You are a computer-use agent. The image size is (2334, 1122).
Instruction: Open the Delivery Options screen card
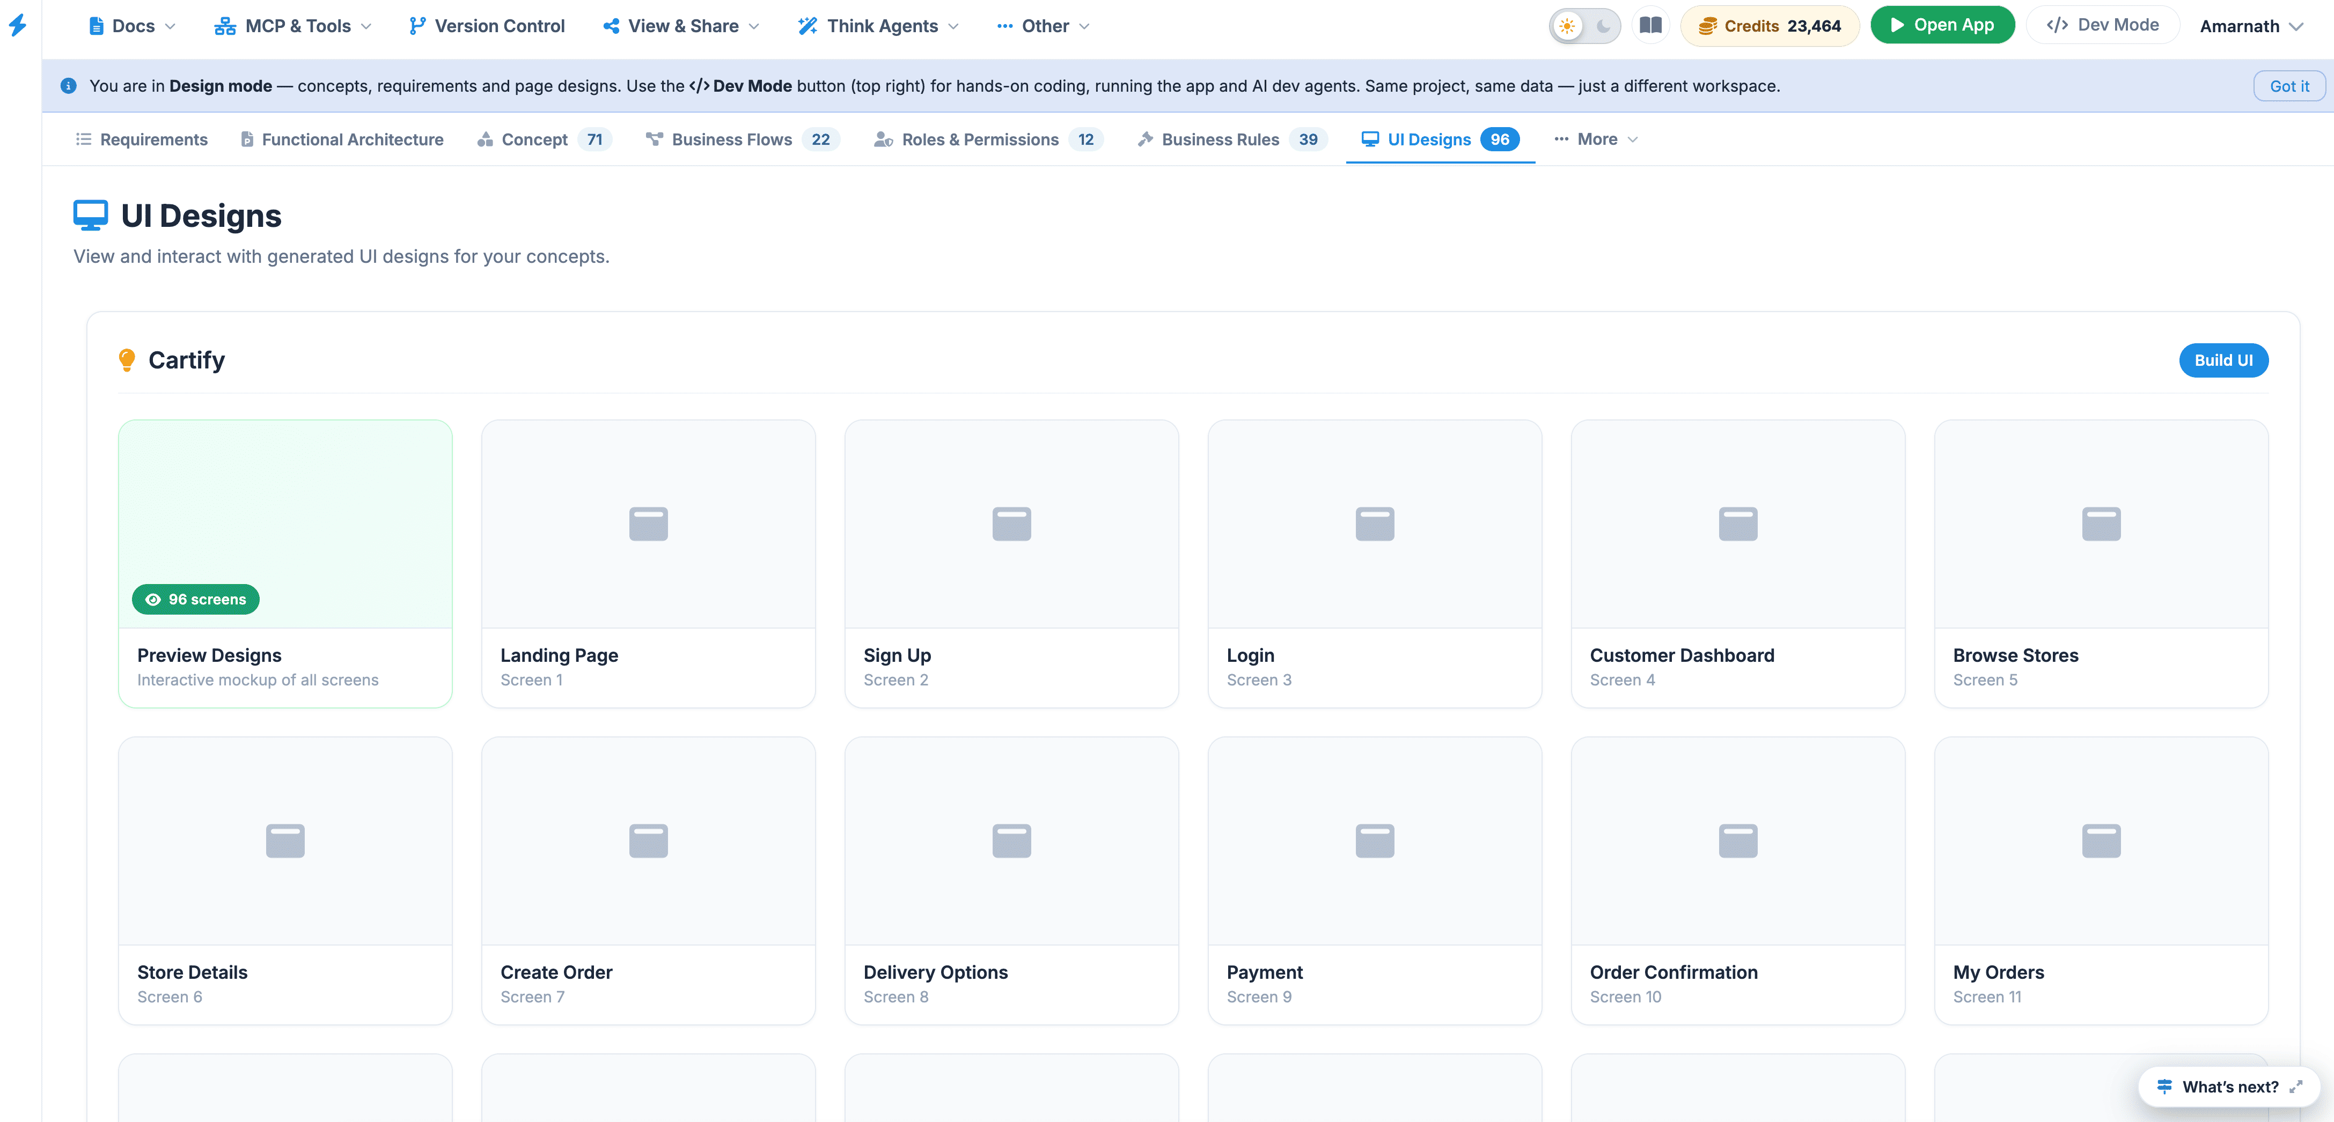[1012, 880]
